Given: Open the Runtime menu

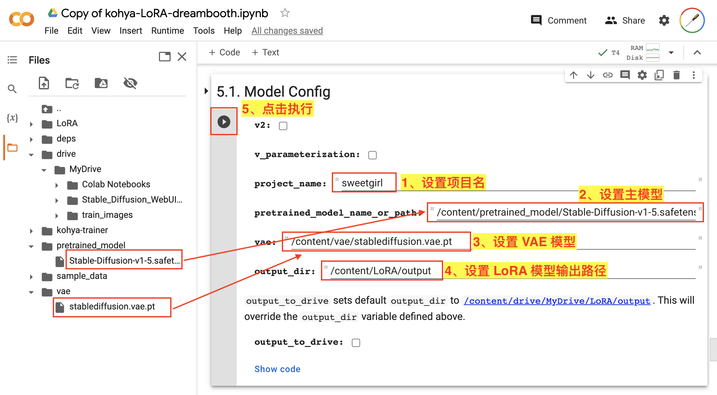Looking at the screenshot, I should (167, 31).
